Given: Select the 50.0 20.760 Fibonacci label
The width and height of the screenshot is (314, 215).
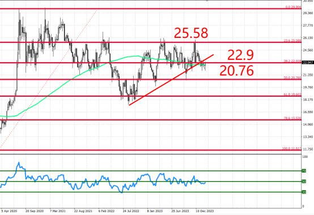Looking at the screenshot, I should (292, 78).
